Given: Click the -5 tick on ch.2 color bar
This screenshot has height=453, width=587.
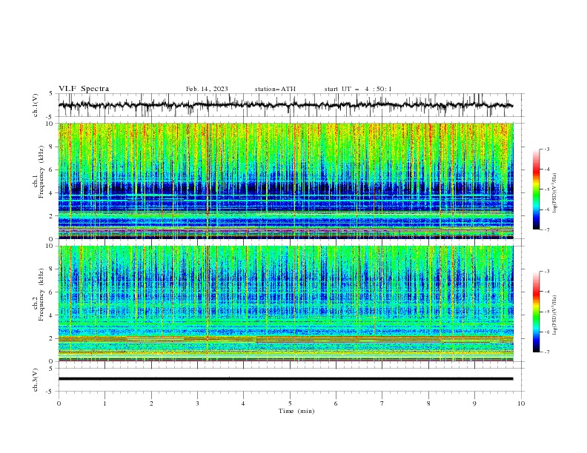Looking at the screenshot, I should tap(546, 312).
